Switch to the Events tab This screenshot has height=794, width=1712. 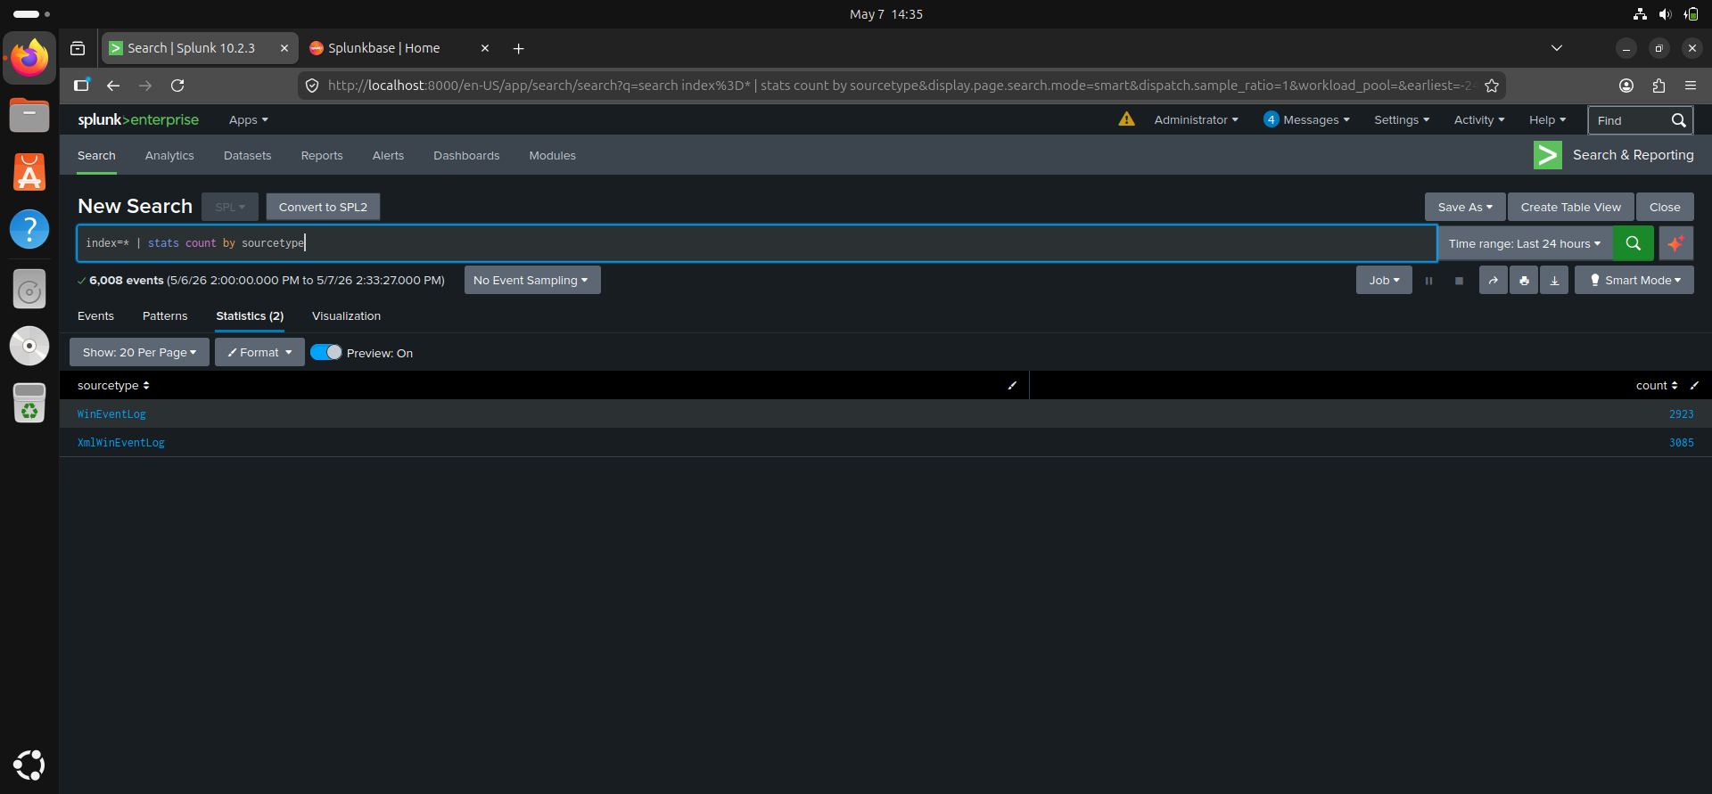(x=95, y=316)
